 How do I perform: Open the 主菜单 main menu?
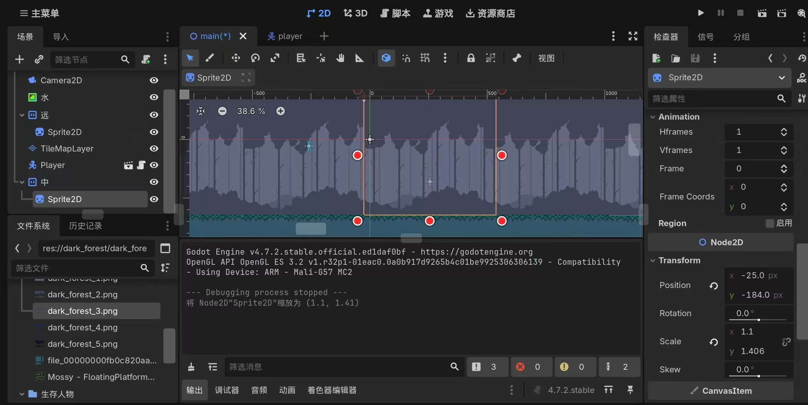pos(39,13)
